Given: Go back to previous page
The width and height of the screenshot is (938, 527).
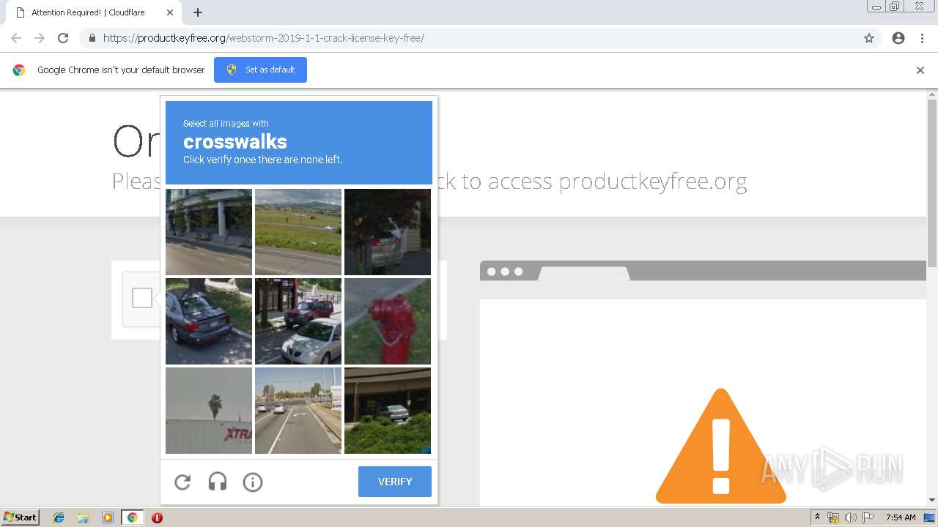Looking at the screenshot, I should pyautogui.click(x=16, y=38).
